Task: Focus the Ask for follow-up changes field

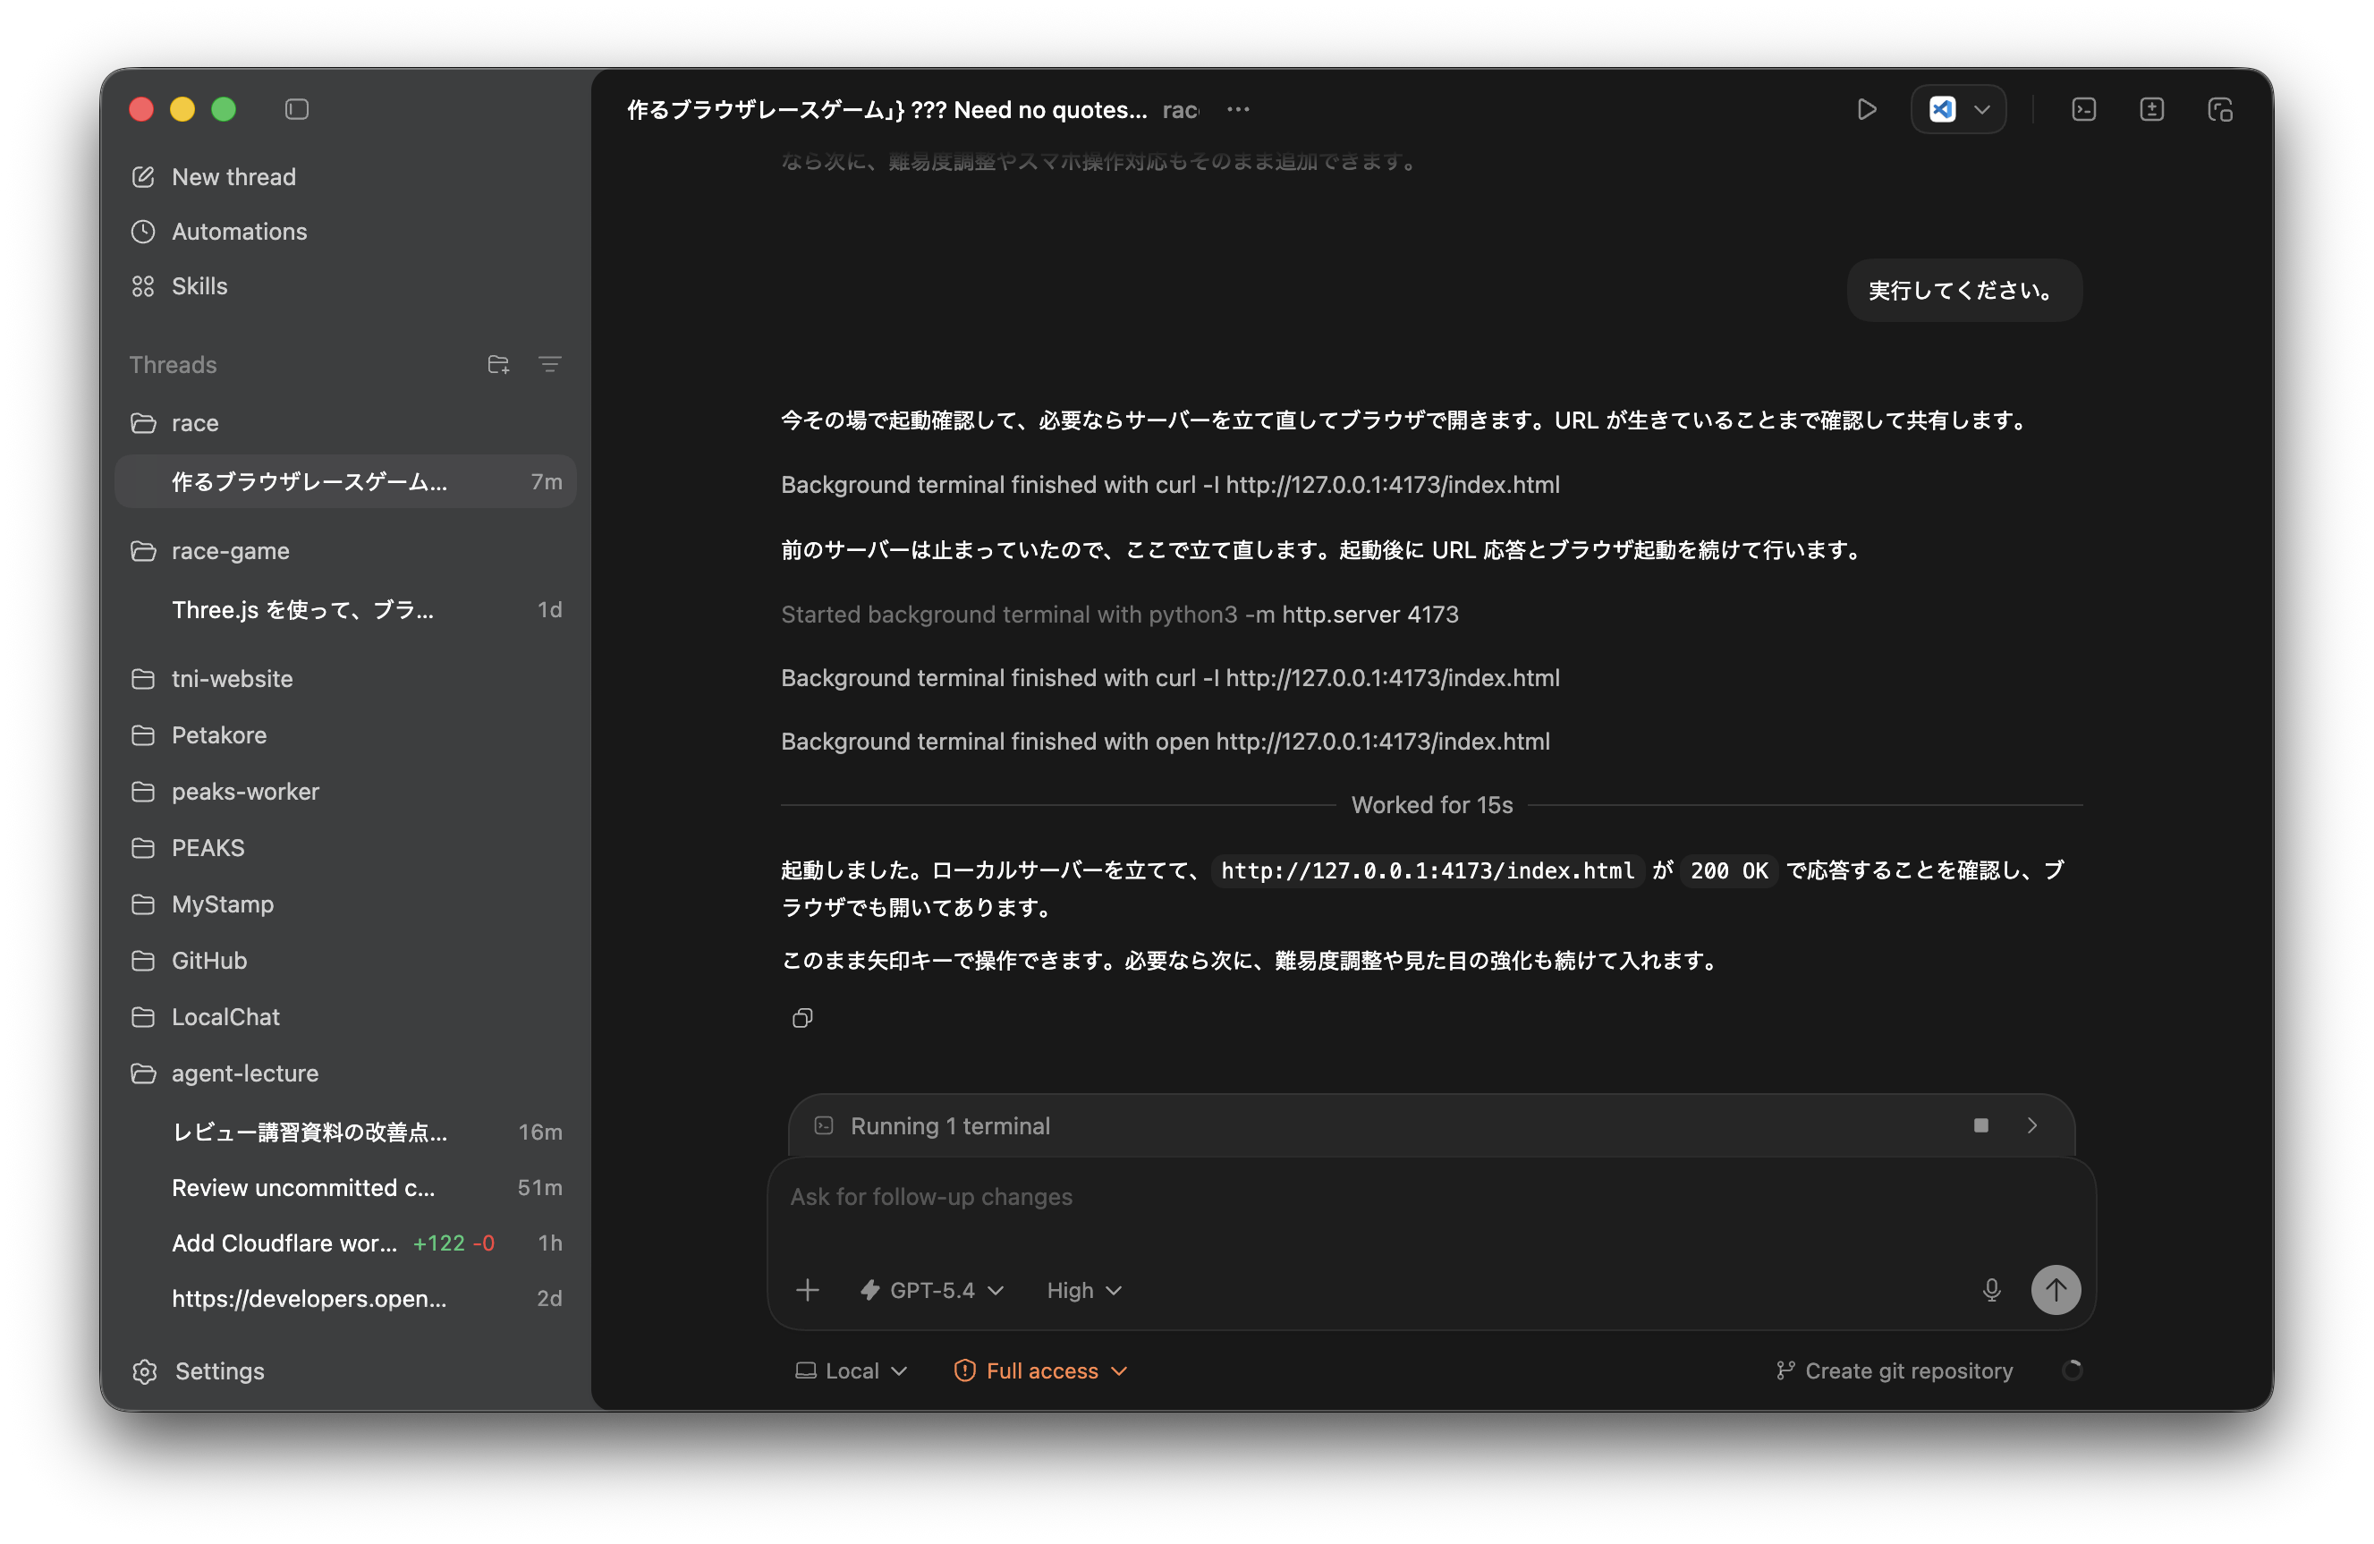Action: [1430, 1197]
